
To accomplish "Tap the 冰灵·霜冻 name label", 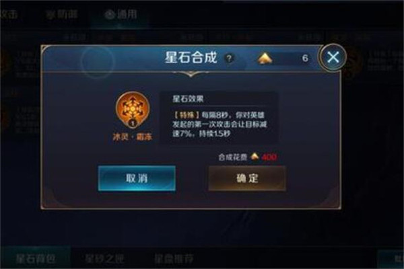I will pos(133,137).
